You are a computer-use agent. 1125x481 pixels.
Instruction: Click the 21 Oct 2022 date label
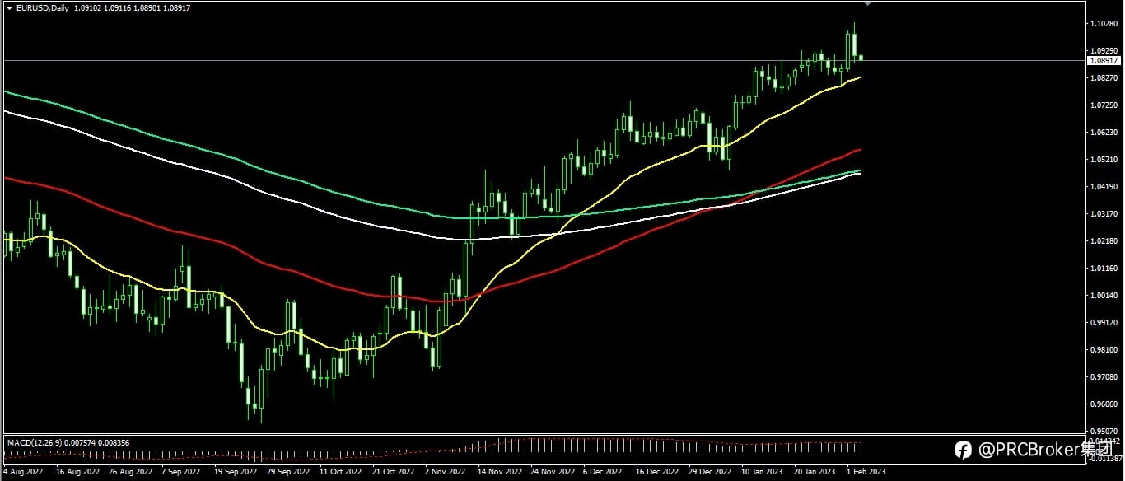point(394,472)
